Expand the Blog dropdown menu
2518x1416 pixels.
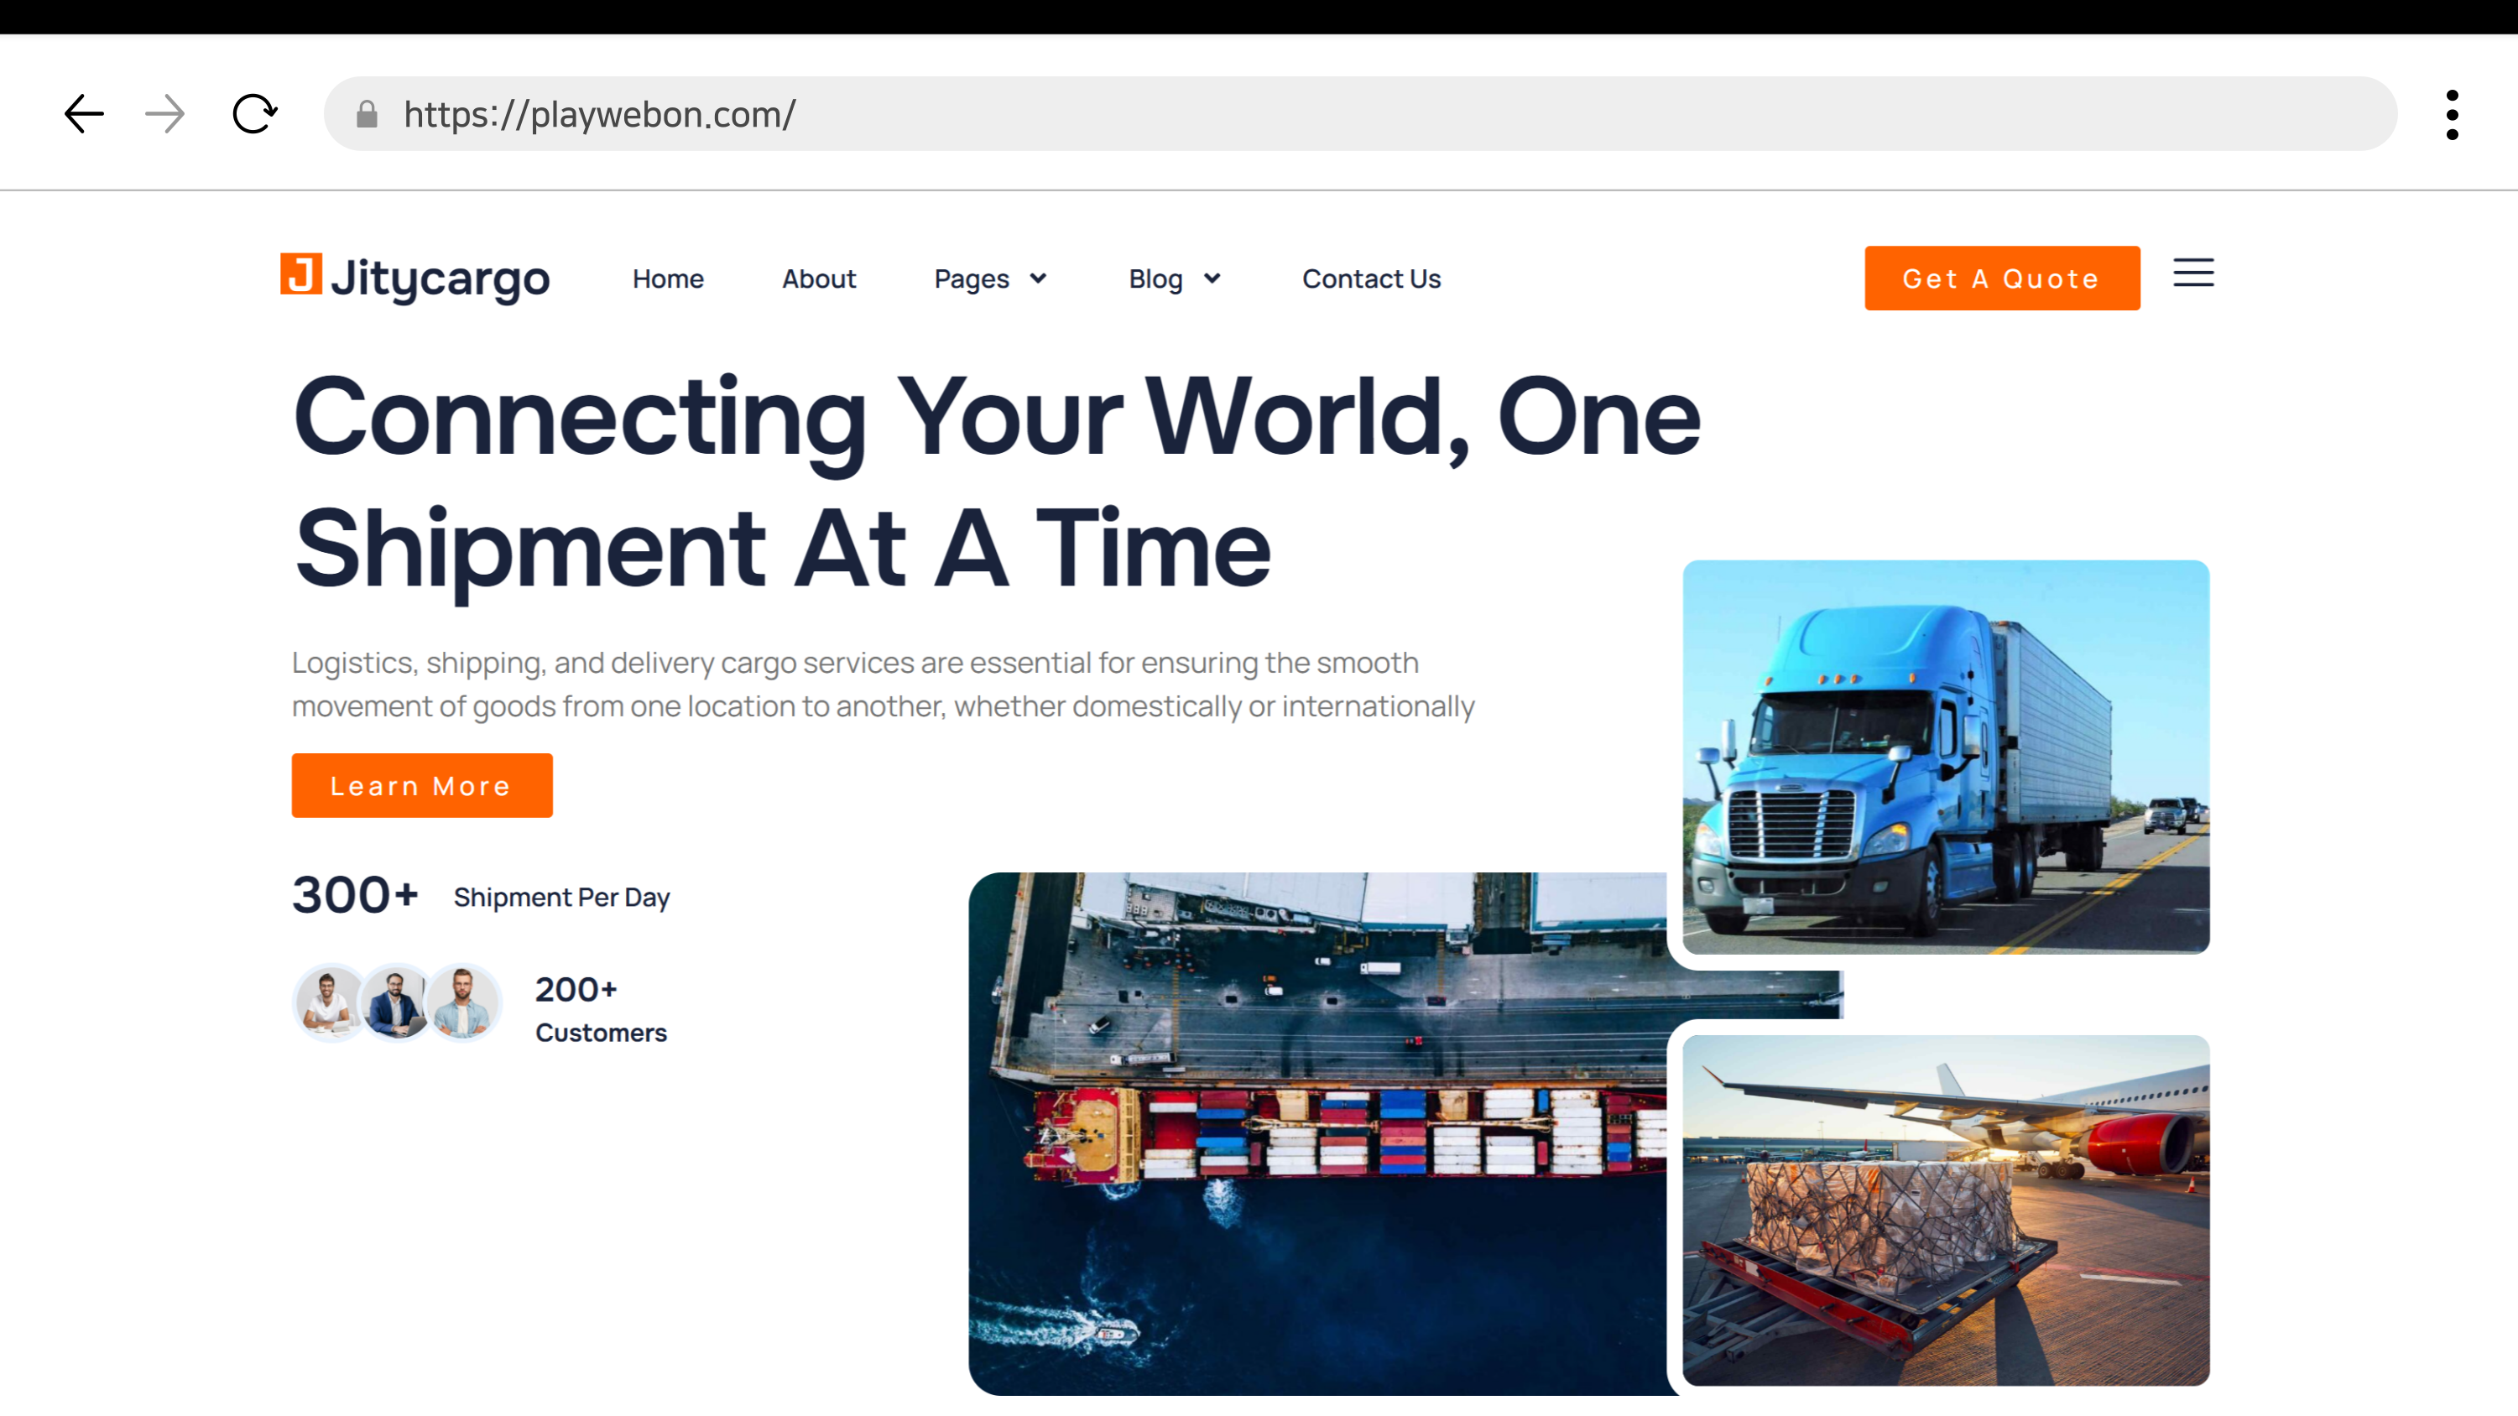pyautogui.click(x=1174, y=279)
